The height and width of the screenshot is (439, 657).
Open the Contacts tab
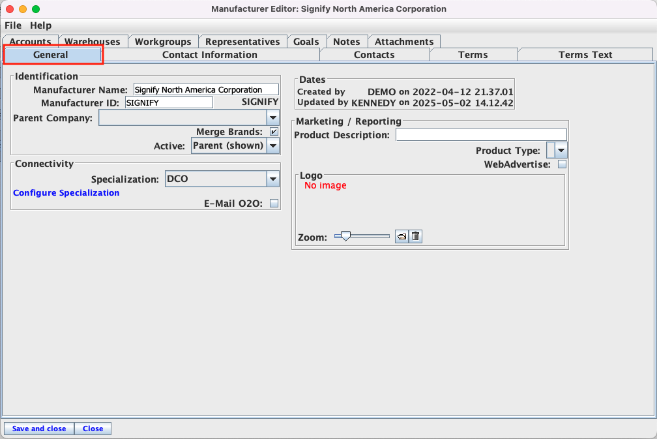(x=374, y=55)
